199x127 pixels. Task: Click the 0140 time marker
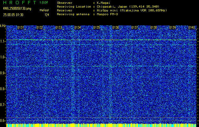pyautogui.click(x=191, y=28)
